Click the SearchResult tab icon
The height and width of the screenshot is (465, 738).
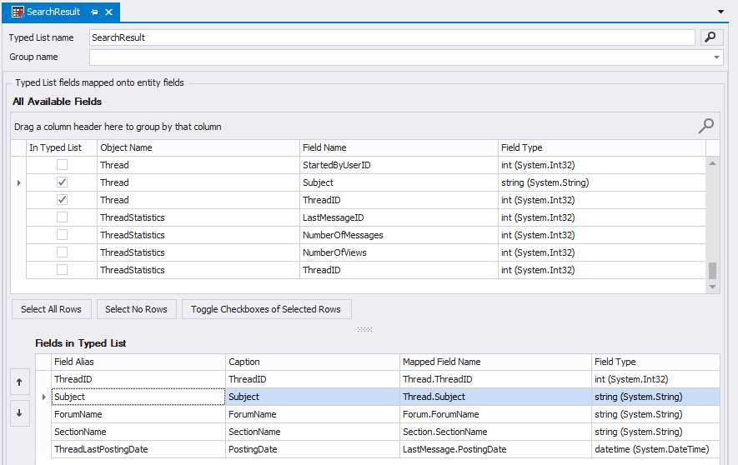(18, 12)
